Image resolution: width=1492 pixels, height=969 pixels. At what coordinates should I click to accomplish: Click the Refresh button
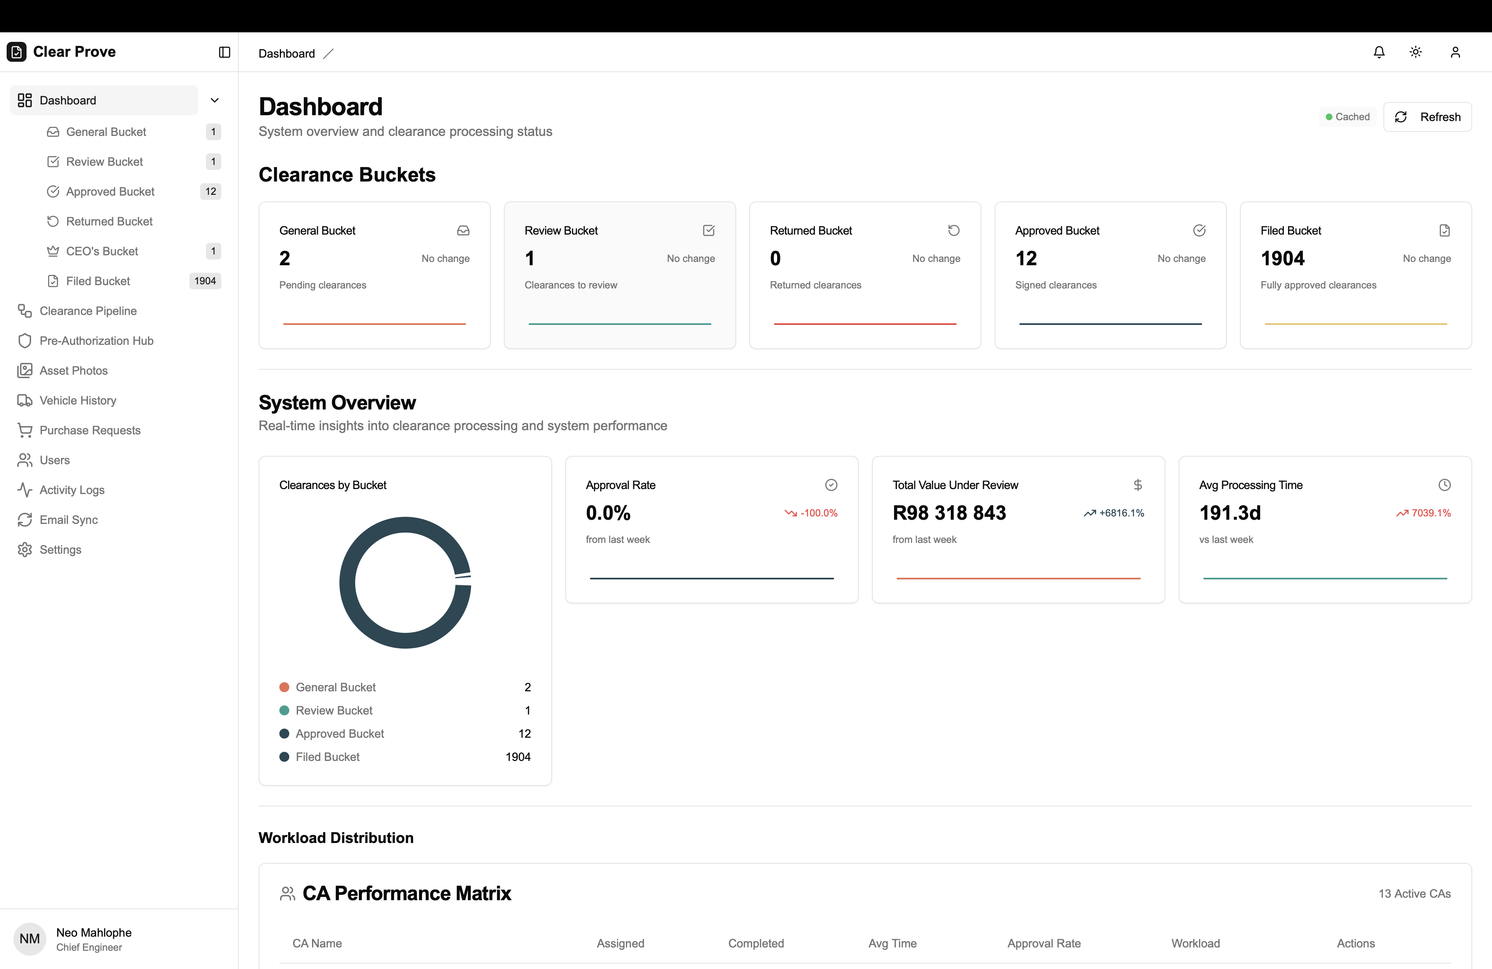(x=1427, y=117)
